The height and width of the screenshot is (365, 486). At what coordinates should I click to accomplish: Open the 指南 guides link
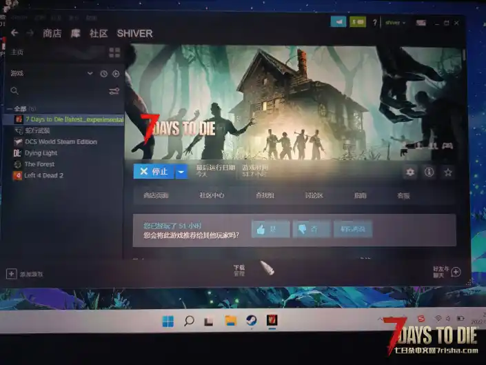pyautogui.click(x=360, y=195)
